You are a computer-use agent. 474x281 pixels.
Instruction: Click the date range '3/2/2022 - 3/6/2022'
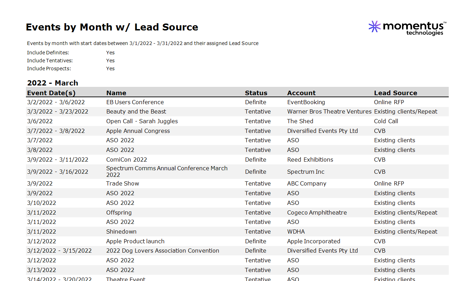[x=56, y=102]
